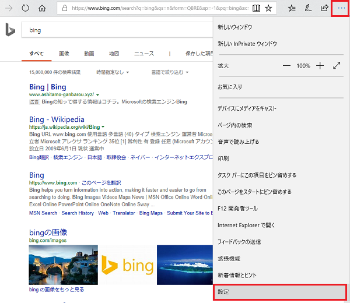
Task: Click the Bing logo
Action: [10, 30]
